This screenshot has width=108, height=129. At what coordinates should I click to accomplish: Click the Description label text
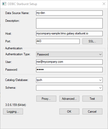tap(13, 21)
